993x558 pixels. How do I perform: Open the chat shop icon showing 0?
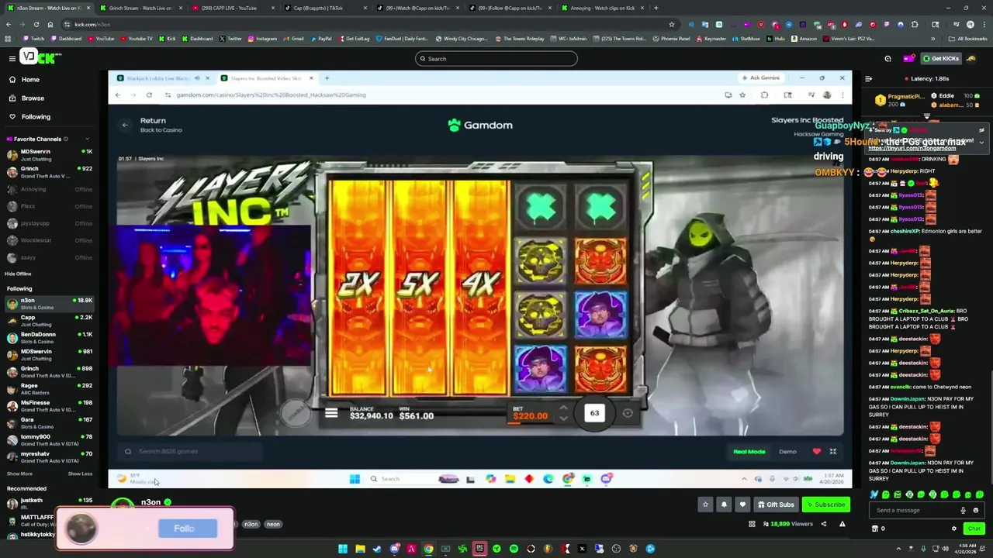click(878, 529)
